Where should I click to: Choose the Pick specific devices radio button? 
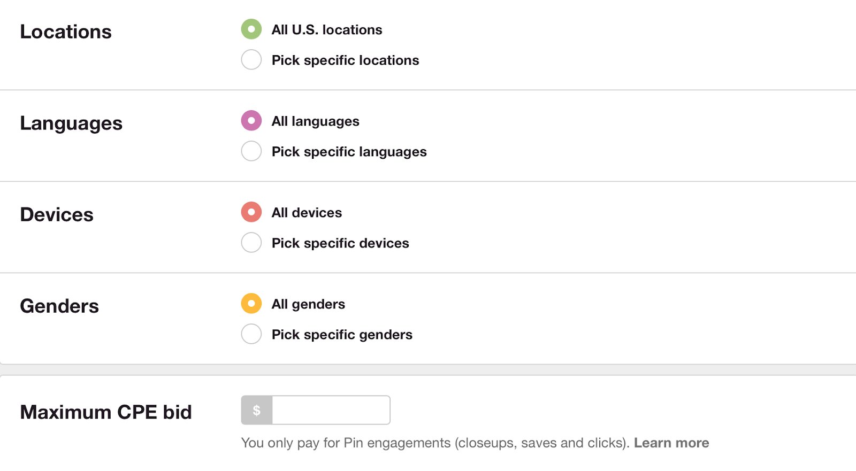[x=251, y=243]
